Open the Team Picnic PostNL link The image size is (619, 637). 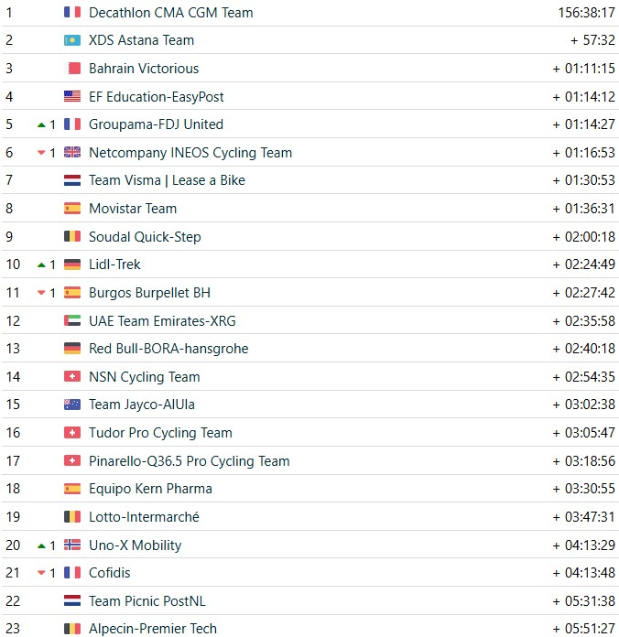point(147,600)
